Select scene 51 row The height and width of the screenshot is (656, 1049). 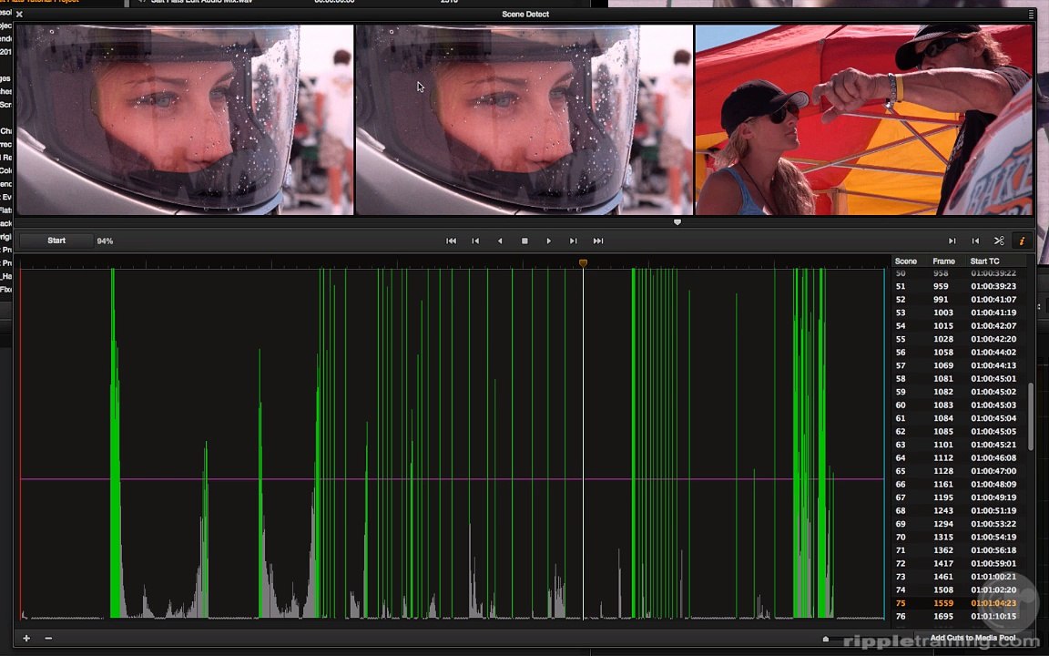(x=960, y=286)
